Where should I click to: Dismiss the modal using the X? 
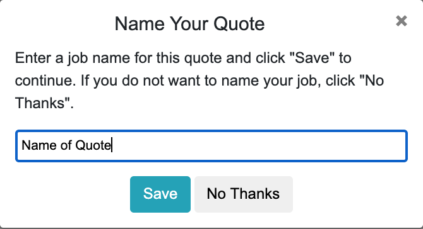point(402,21)
